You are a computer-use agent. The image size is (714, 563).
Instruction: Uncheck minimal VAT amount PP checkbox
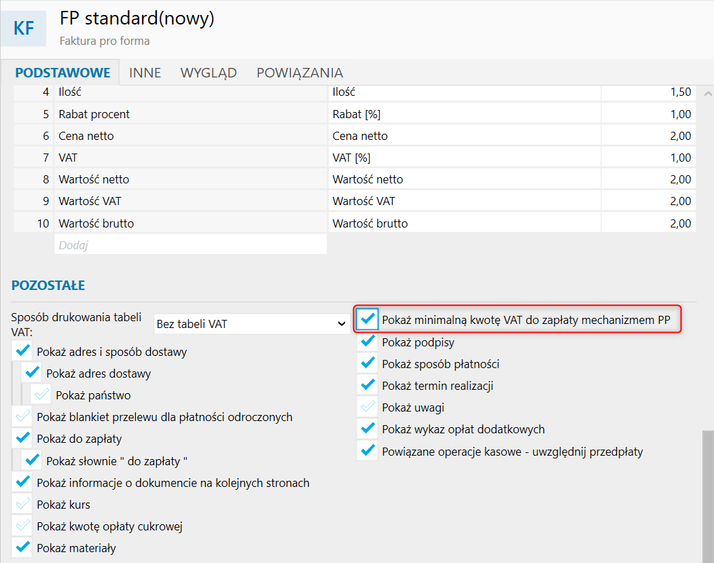(x=368, y=319)
